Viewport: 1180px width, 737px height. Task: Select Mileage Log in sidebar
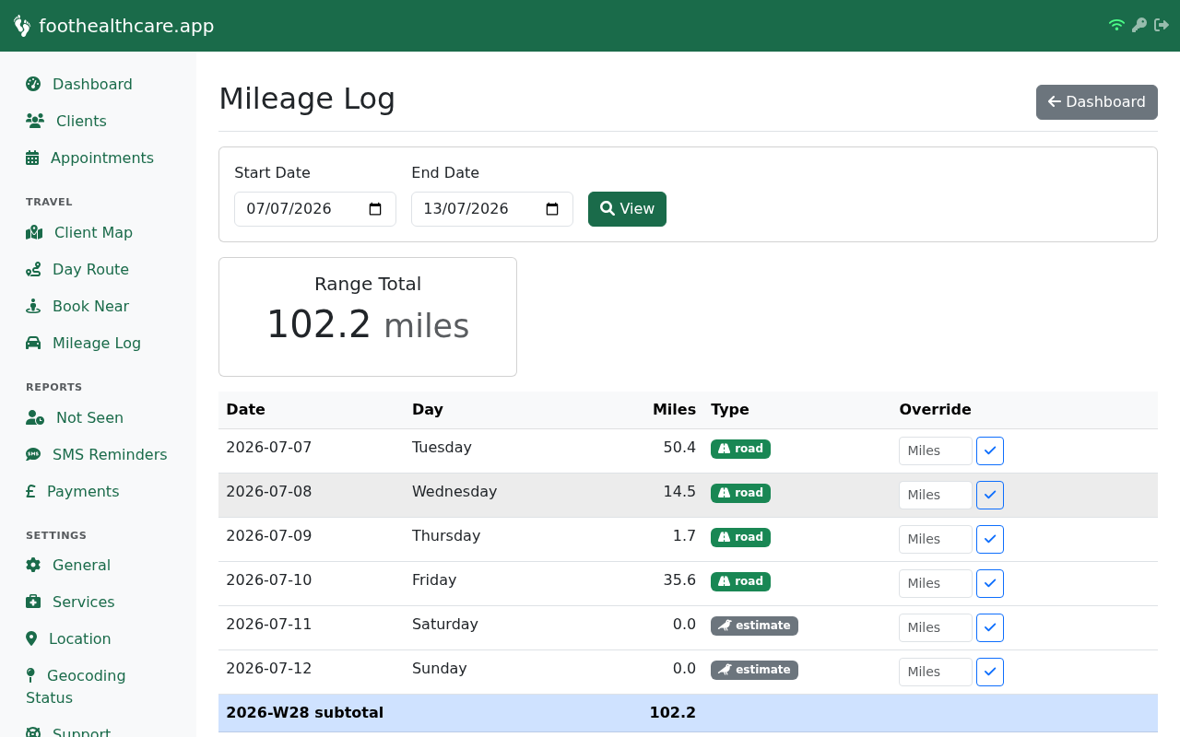click(x=97, y=343)
